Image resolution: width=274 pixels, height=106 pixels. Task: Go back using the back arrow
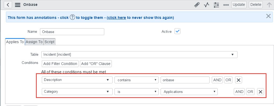click(x=8, y=5)
